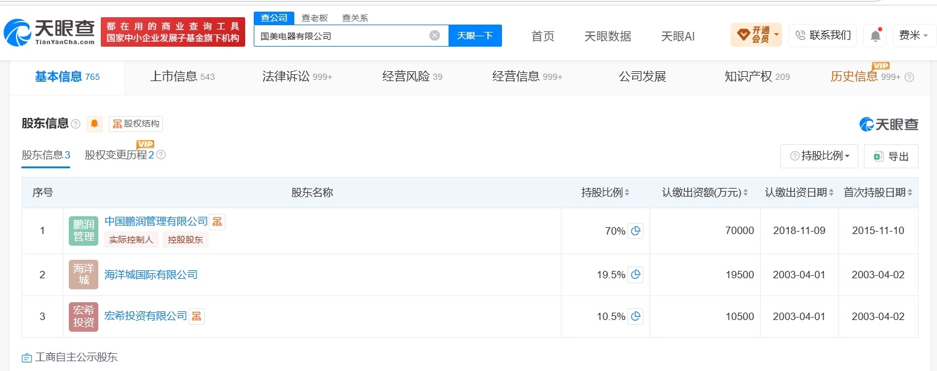Click help icon next to 历史信息

(x=909, y=77)
